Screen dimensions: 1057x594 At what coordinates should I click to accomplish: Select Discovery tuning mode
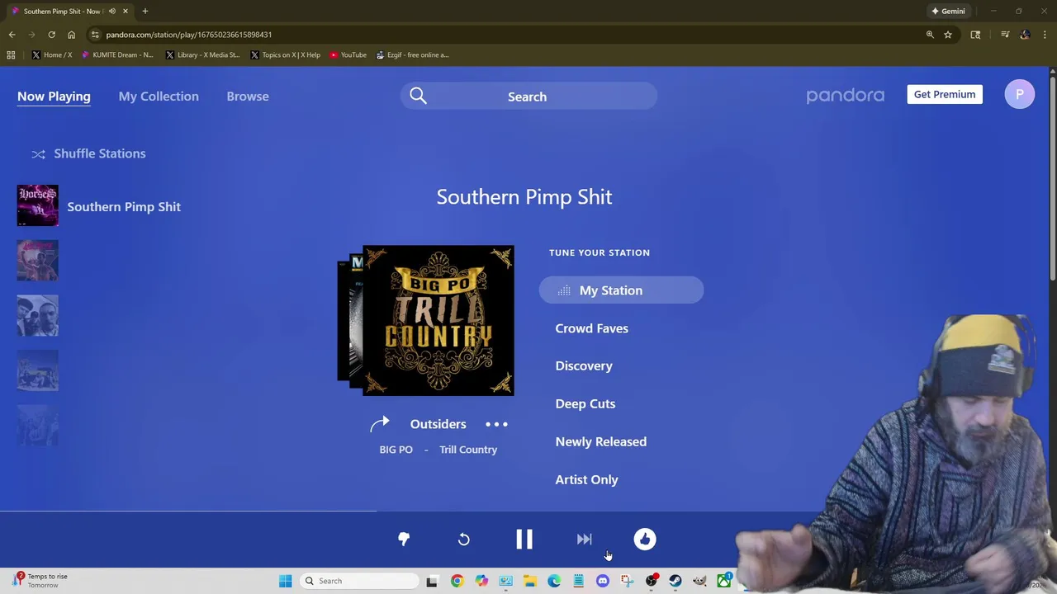[584, 365]
